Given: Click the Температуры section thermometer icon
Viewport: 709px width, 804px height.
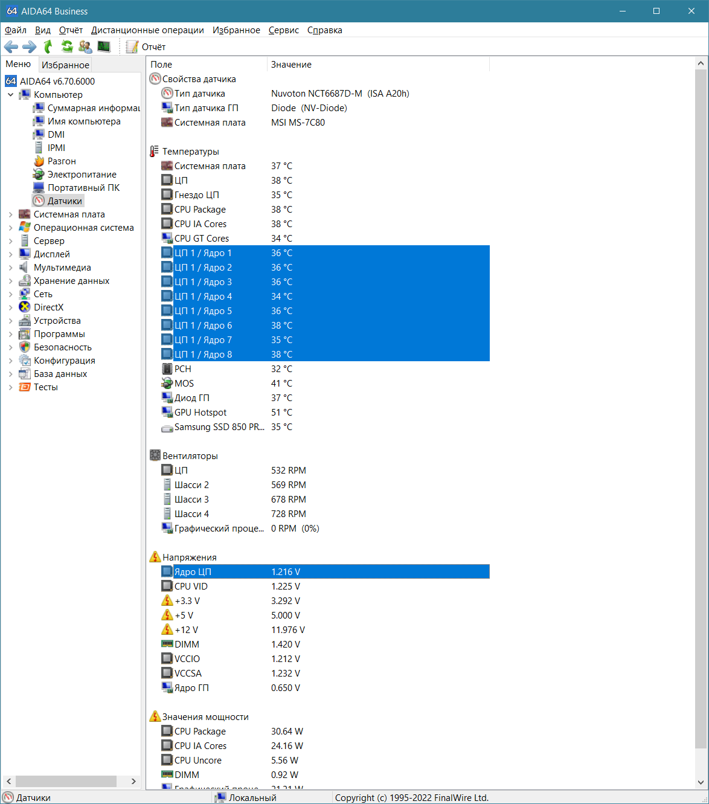Looking at the screenshot, I should (x=155, y=152).
